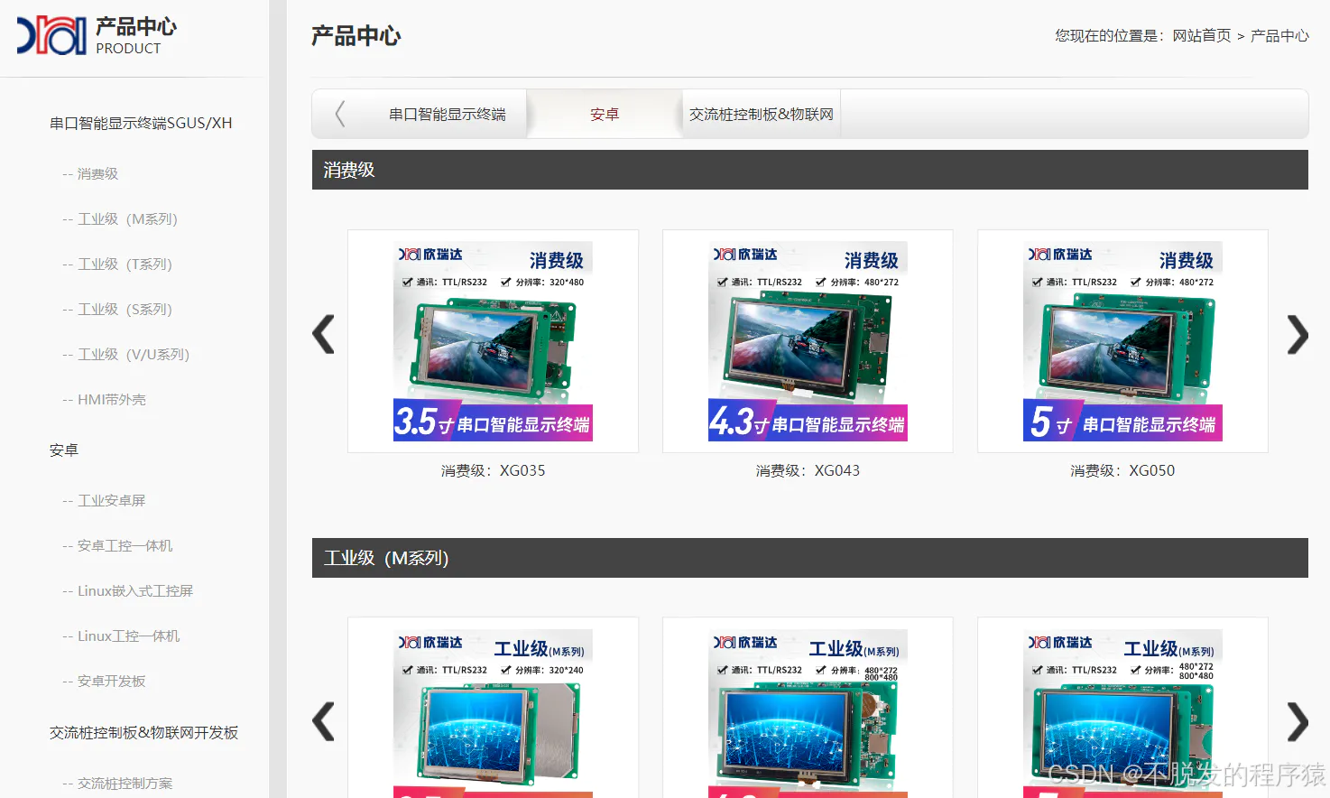Select 交流桩控制方案 in the sidebar
1330x798 pixels.
tap(125, 783)
